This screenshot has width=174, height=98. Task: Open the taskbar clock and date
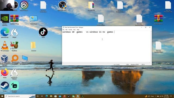pyautogui.click(x=166, y=96)
